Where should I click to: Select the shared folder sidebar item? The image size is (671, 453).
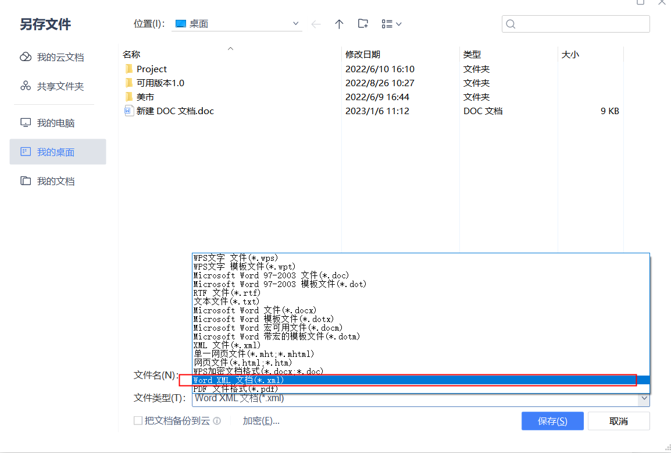(60, 86)
